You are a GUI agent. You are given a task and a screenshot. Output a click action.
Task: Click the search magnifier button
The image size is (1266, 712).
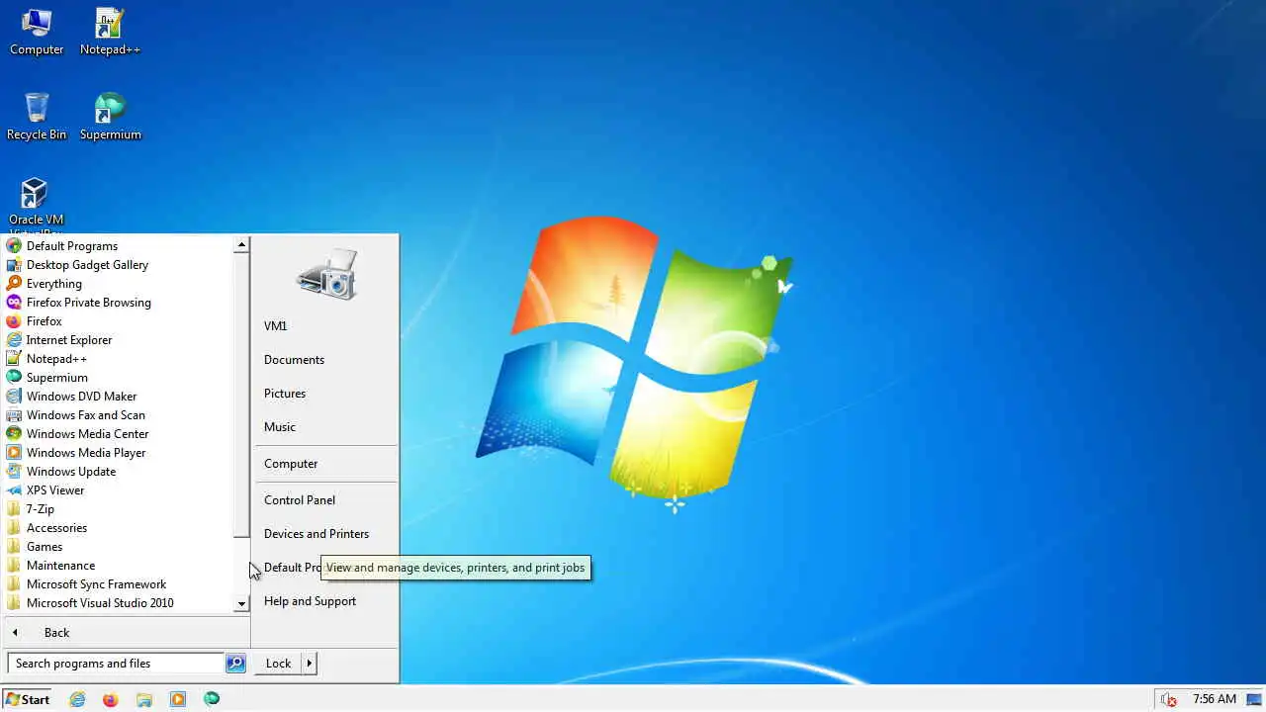pos(235,664)
